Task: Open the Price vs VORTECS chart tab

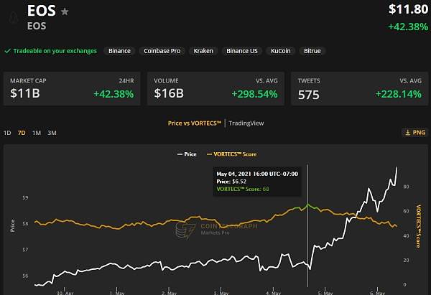Action: tap(195, 123)
